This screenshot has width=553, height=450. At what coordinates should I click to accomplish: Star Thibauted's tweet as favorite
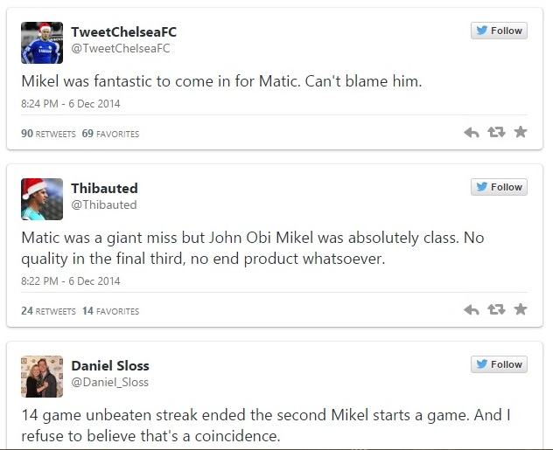[521, 310]
